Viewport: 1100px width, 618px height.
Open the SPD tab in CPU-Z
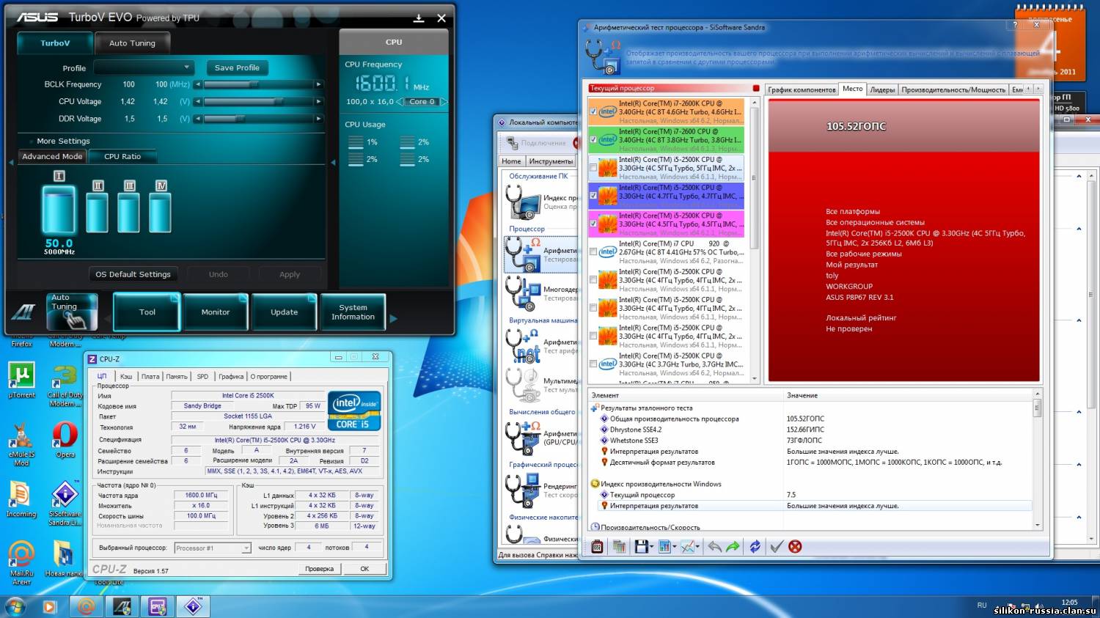click(202, 376)
